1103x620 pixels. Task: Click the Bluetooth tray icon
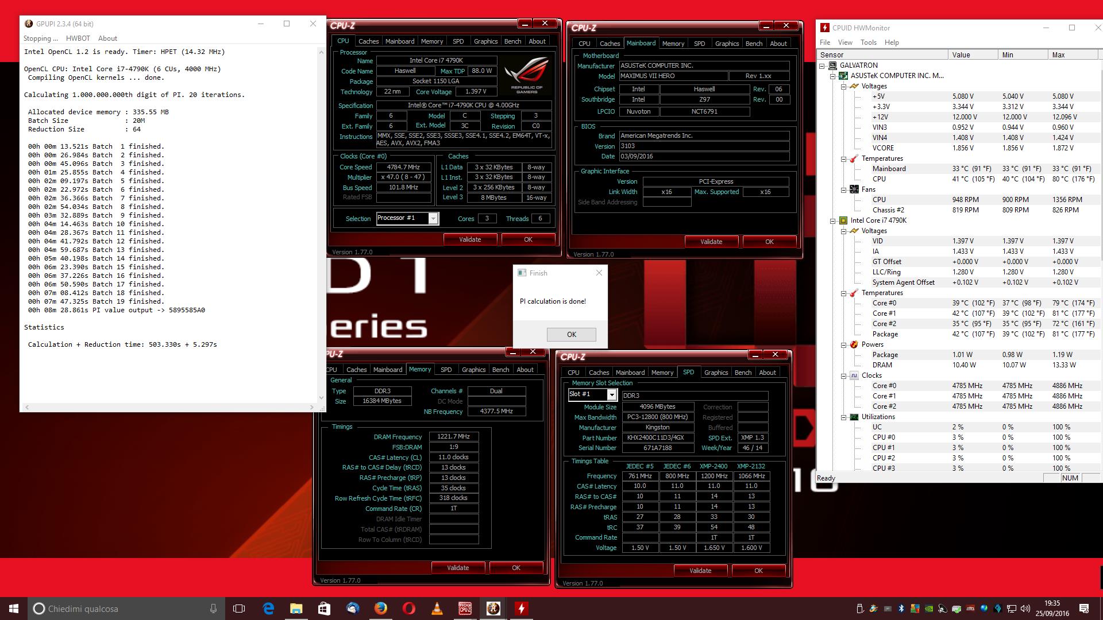(x=901, y=609)
